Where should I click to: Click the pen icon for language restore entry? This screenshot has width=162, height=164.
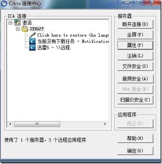32,35
